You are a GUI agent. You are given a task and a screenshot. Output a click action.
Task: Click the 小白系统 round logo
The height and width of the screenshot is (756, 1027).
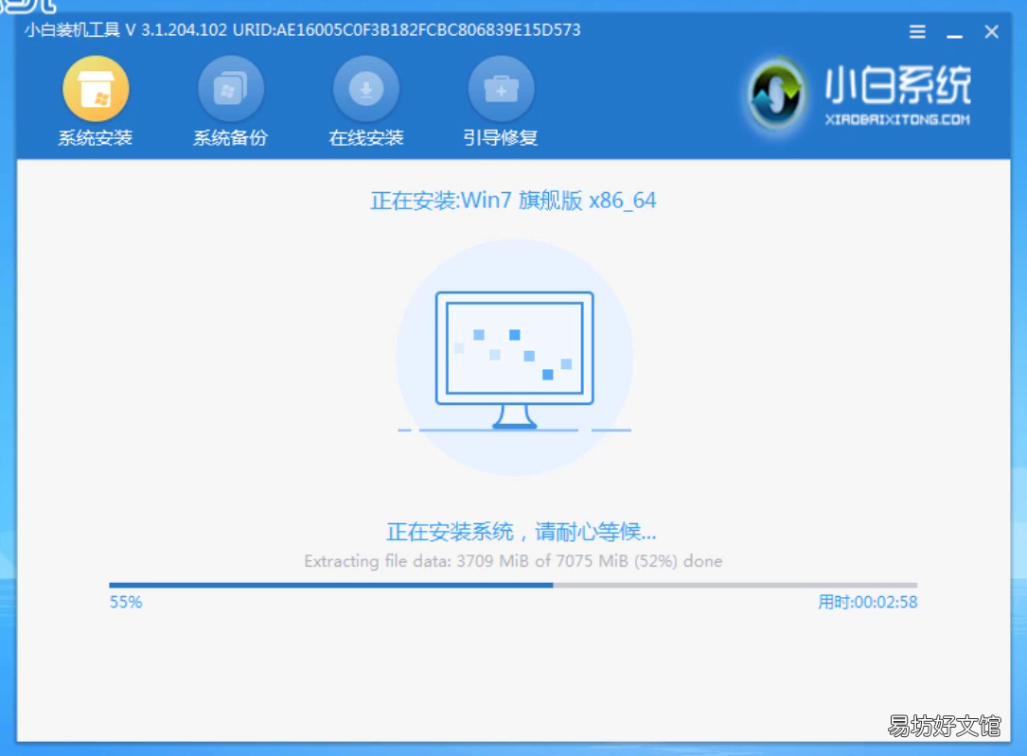pyautogui.click(x=776, y=95)
